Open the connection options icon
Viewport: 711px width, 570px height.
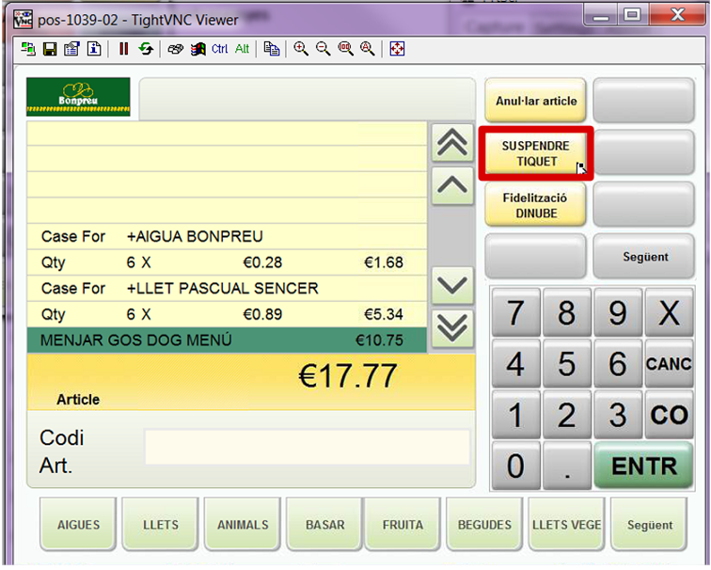tap(71, 49)
